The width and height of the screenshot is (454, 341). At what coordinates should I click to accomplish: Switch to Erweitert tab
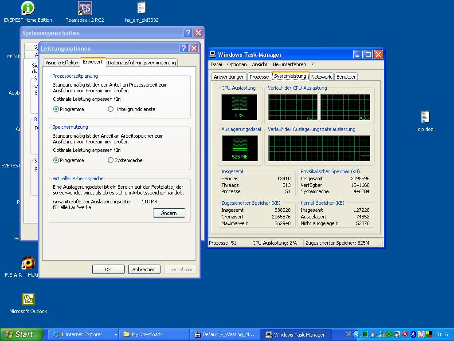point(93,62)
